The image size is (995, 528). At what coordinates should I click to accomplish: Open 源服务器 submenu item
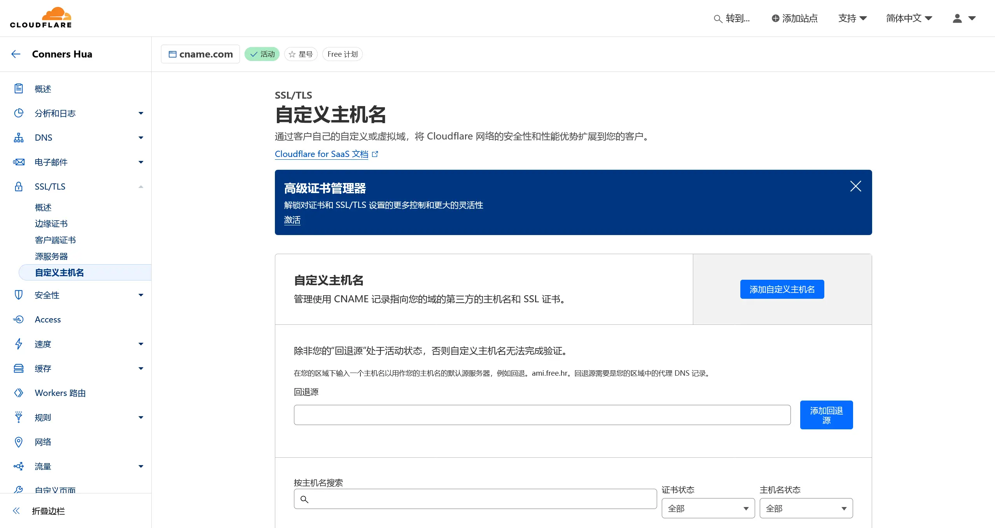tap(51, 256)
